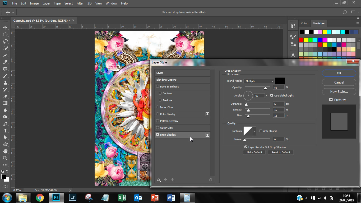The width and height of the screenshot is (361, 203).
Task: Click the Distance value input field
Action: [x=279, y=104]
